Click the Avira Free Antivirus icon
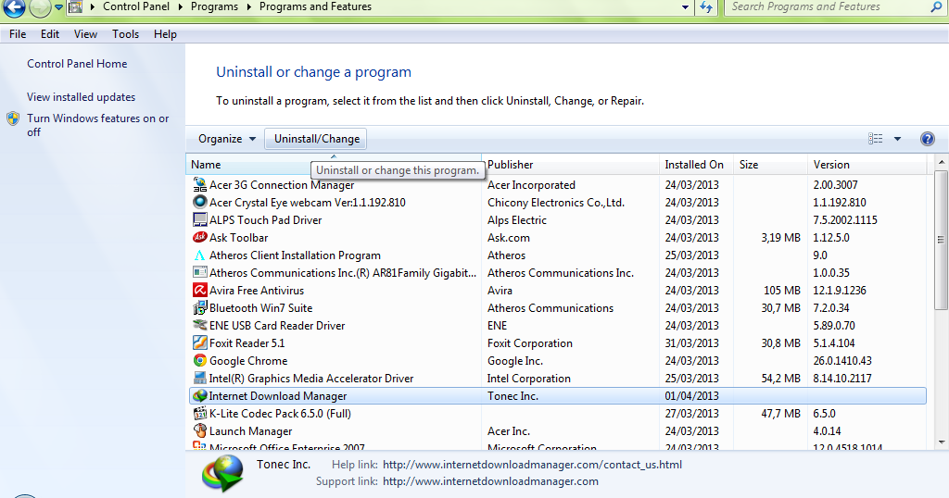949x498 pixels. 200,290
